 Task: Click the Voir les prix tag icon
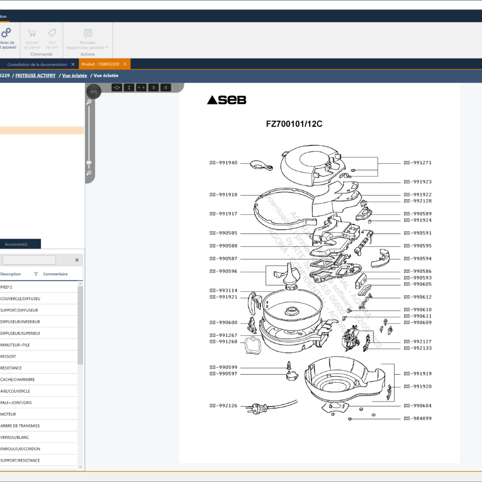[52, 33]
